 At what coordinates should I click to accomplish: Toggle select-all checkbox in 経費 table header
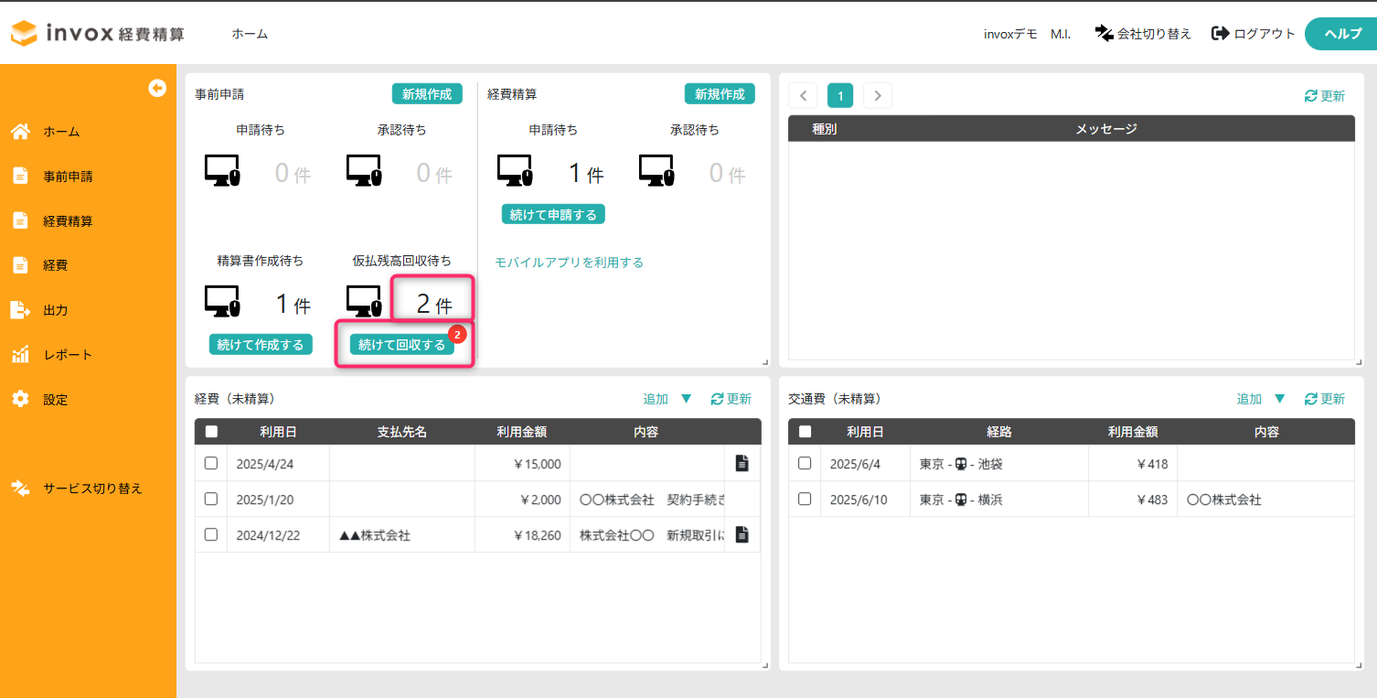click(x=211, y=432)
